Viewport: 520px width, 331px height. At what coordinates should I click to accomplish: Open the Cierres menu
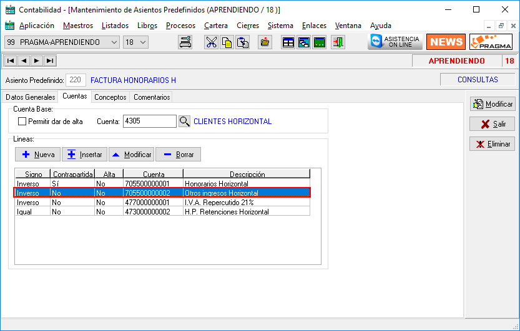[x=248, y=26]
